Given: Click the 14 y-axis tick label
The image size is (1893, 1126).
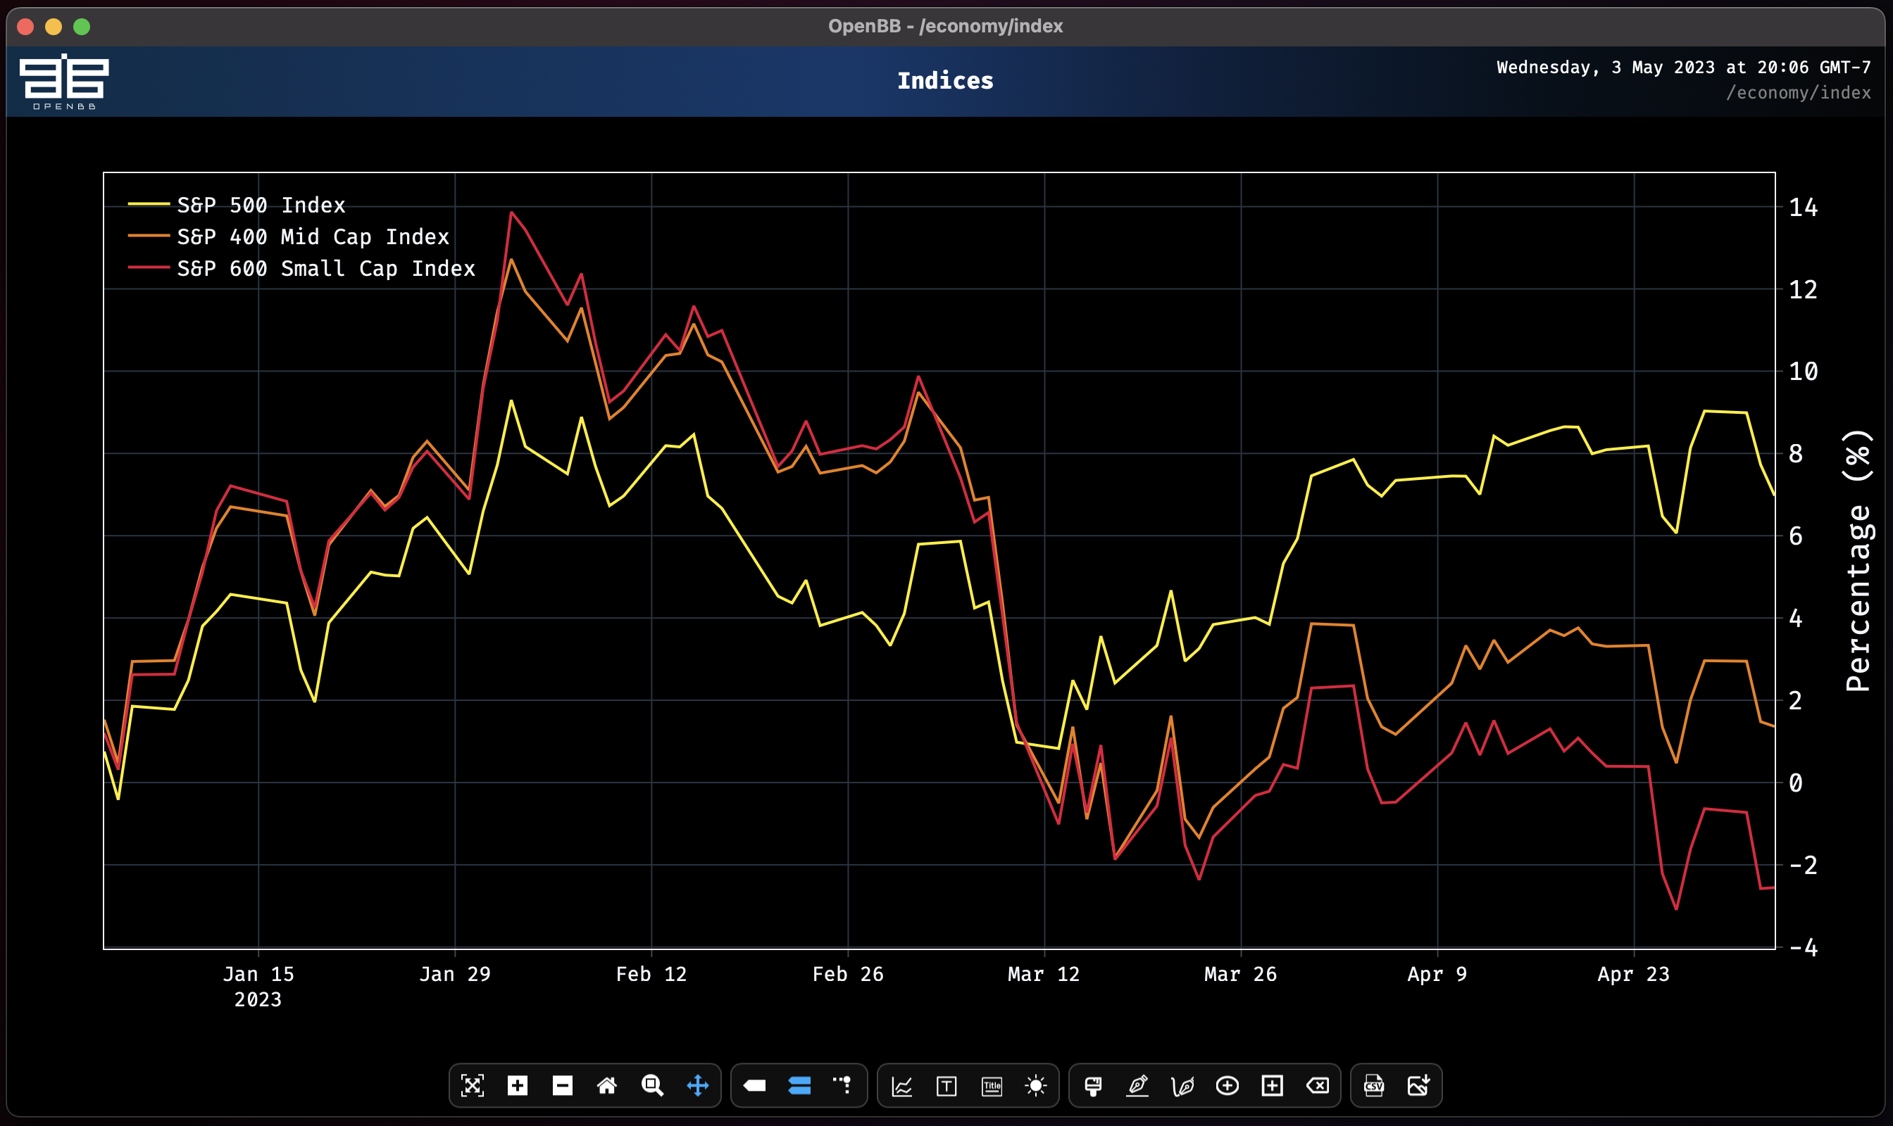Looking at the screenshot, I should click(x=1804, y=207).
